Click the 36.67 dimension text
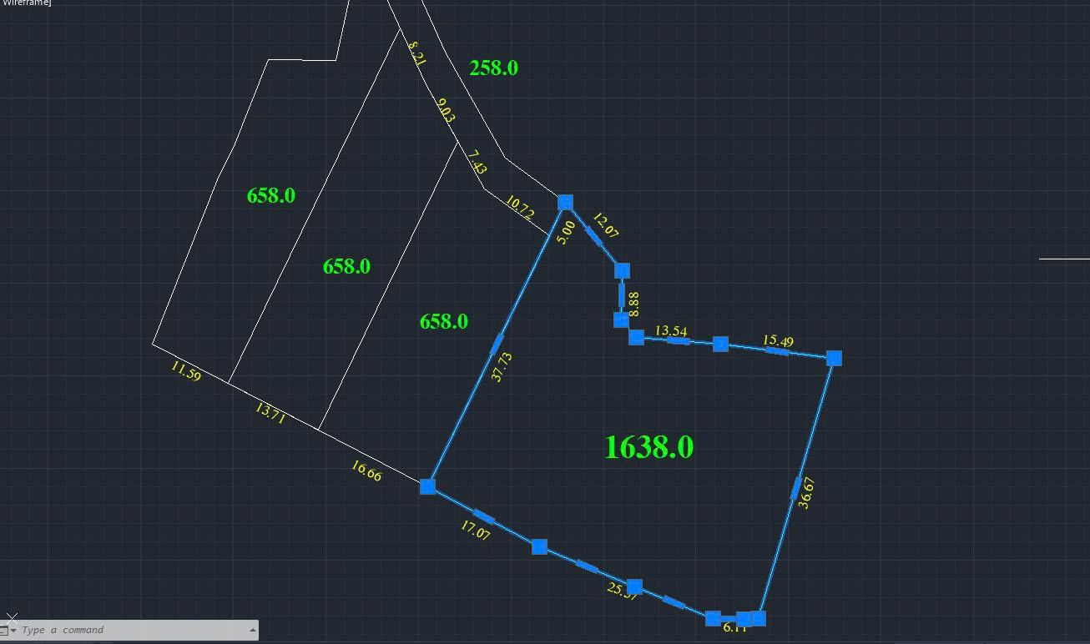This screenshot has width=1090, height=644. (x=805, y=493)
